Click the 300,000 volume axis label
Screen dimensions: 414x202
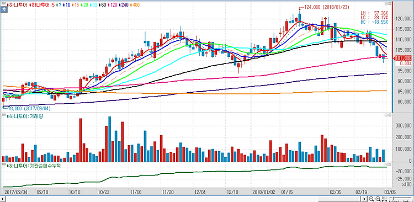[403, 126]
